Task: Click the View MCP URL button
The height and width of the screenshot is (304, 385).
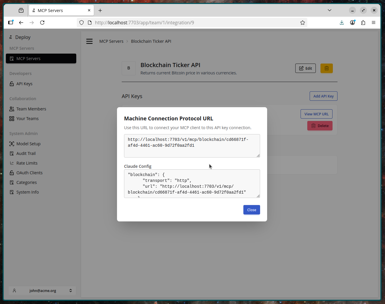Action: pyautogui.click(x=316, y=114)
